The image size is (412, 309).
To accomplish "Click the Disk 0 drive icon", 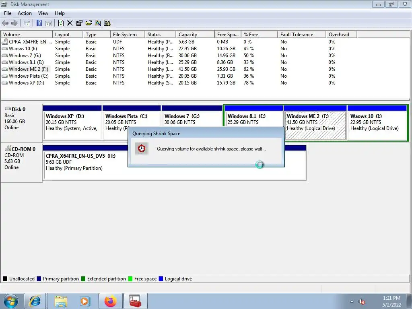I will 8,109.
